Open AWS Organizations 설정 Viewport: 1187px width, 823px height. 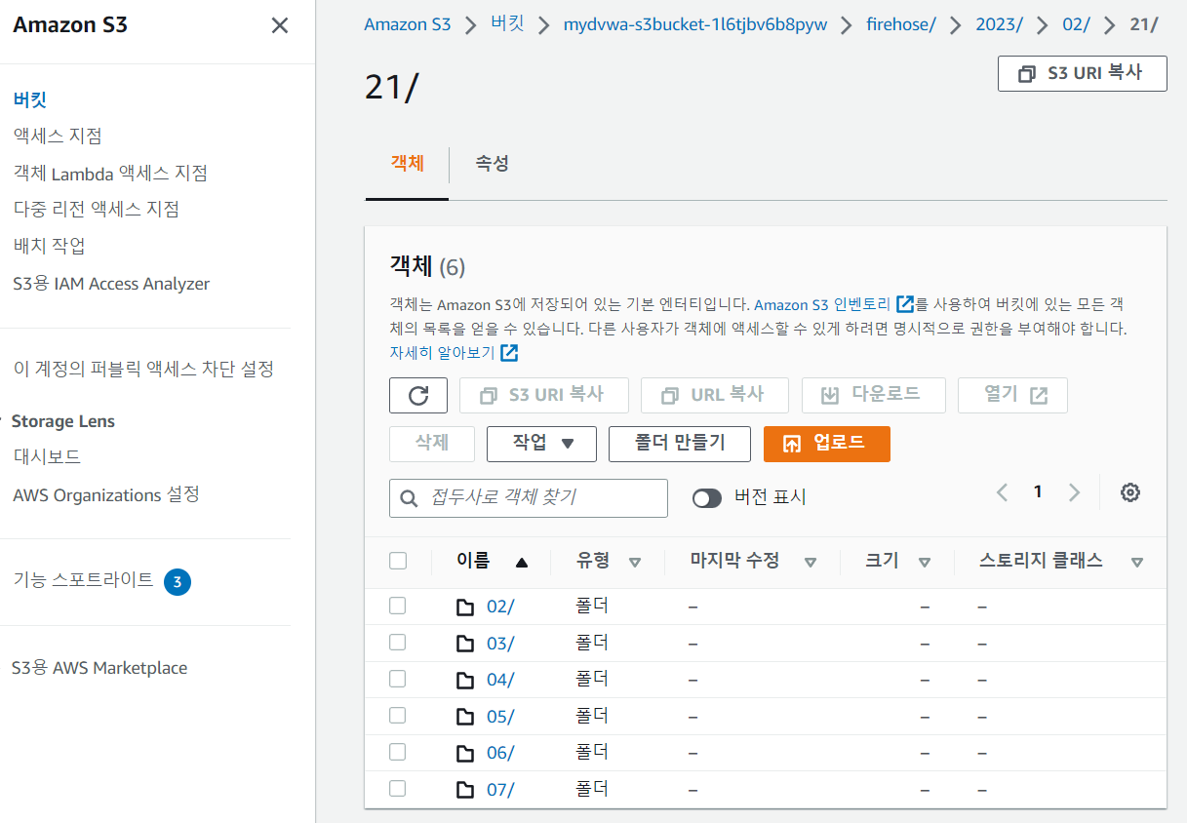(106, 495)
